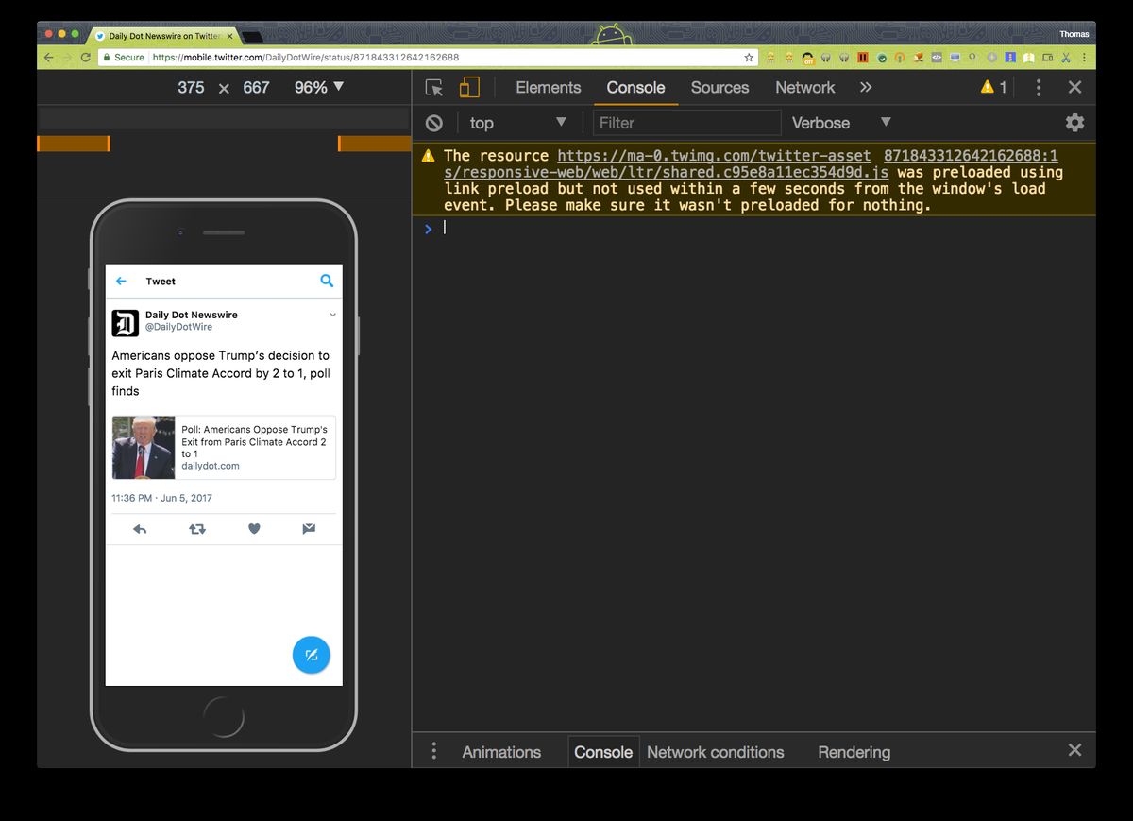
Task: Open the Elements tab
Action: (548, 87)
